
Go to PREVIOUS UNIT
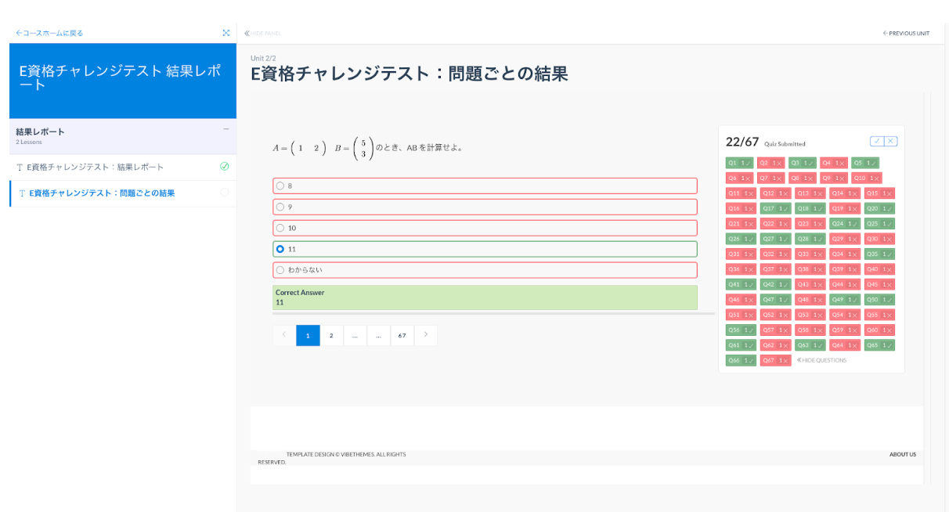906,34
